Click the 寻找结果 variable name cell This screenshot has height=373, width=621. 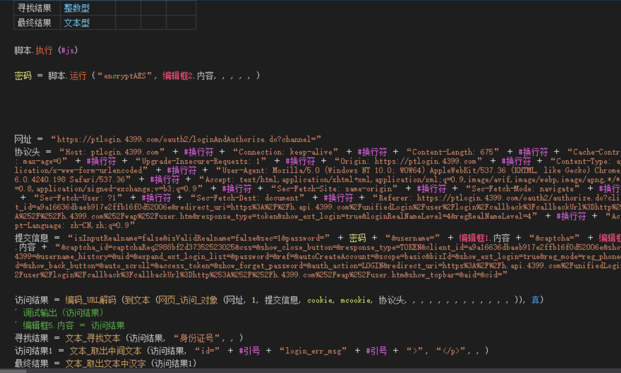[x=34, y=8]
